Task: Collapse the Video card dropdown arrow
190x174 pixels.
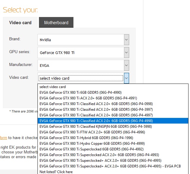Action: pos(126,78)
